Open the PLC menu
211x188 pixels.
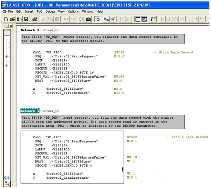(39, 12)
